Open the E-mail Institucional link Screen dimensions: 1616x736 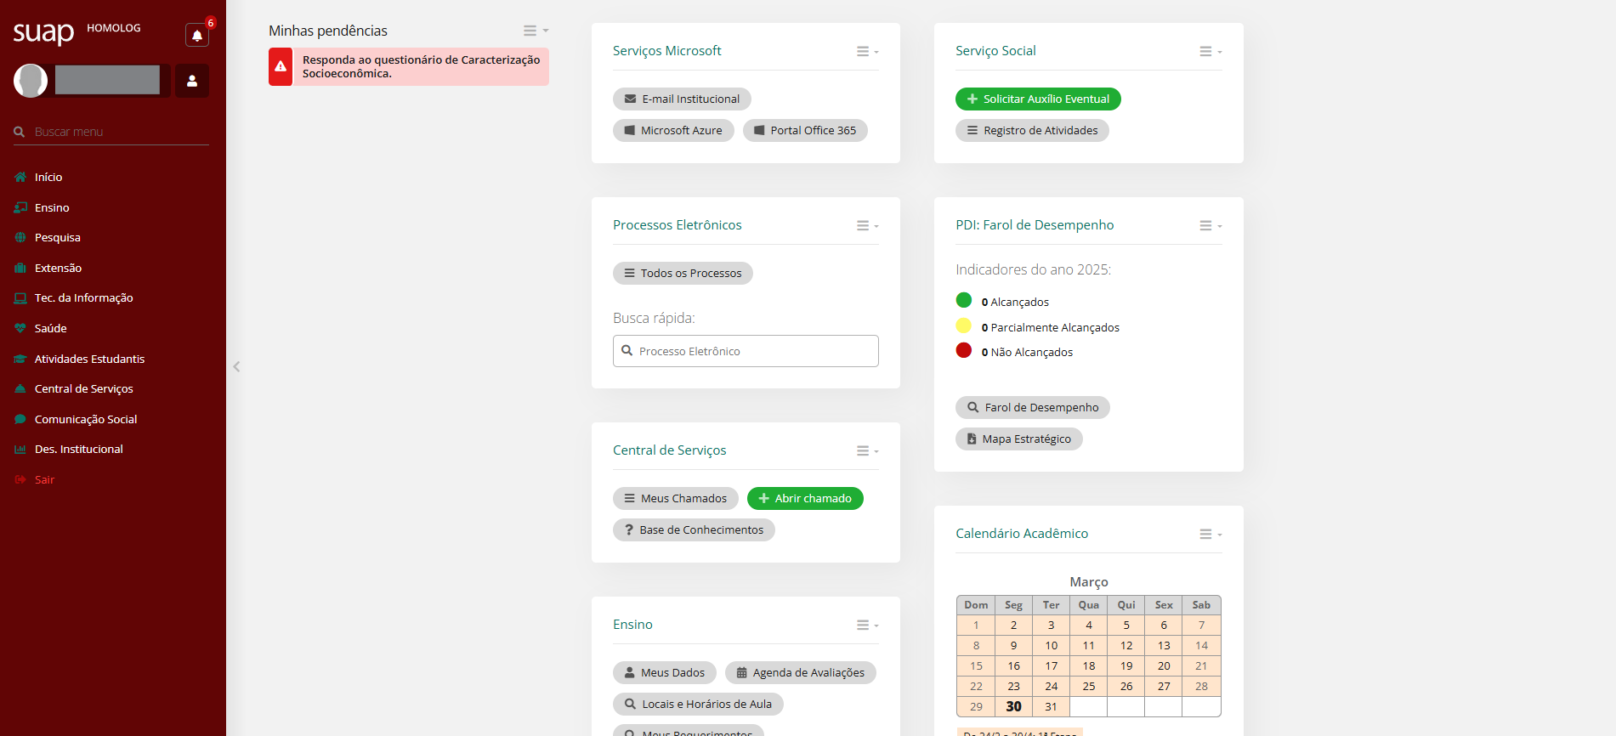[x=681, y=99]
